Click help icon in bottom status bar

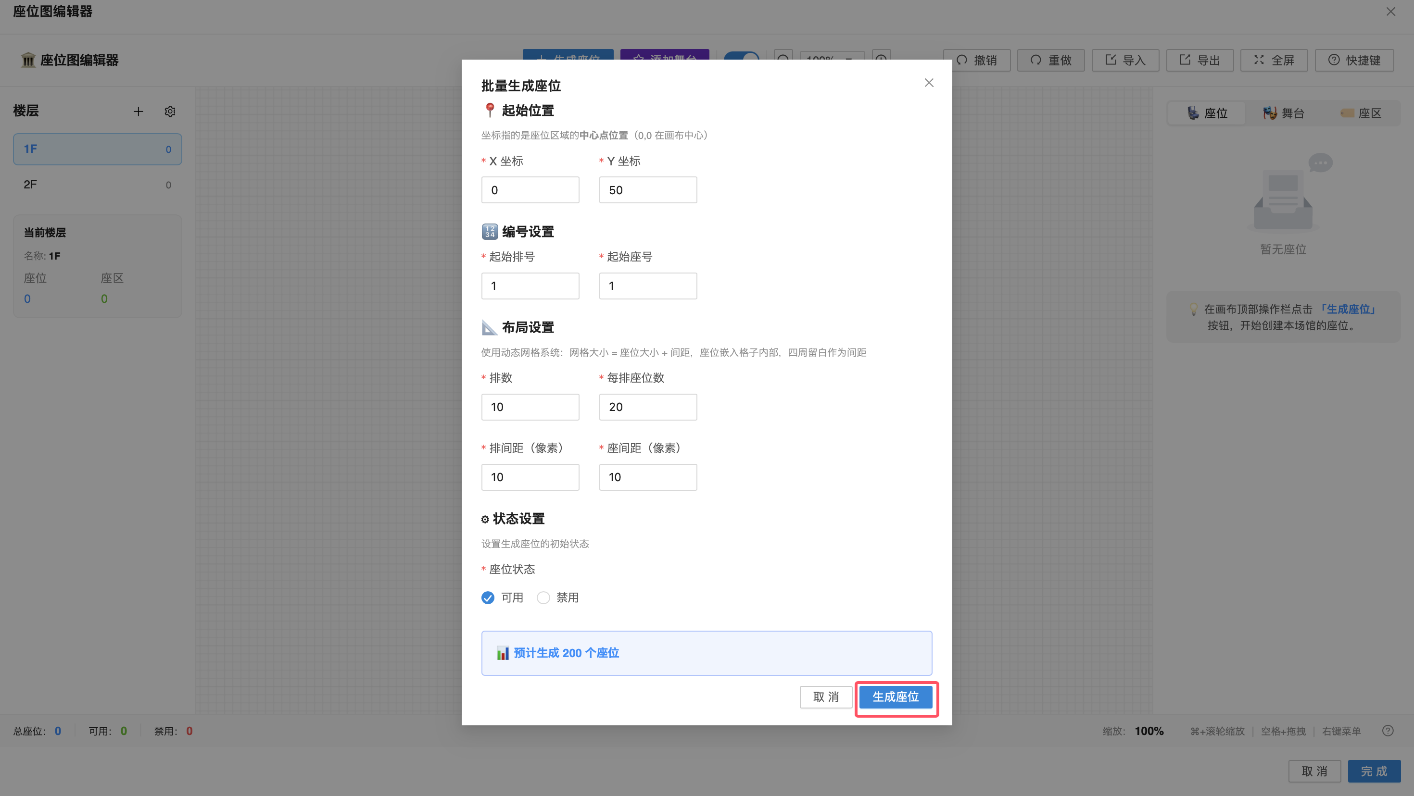coord(1388,731)
